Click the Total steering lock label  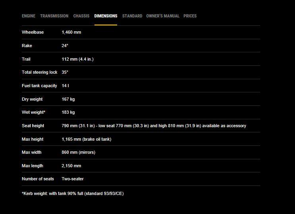coord(40,72)
